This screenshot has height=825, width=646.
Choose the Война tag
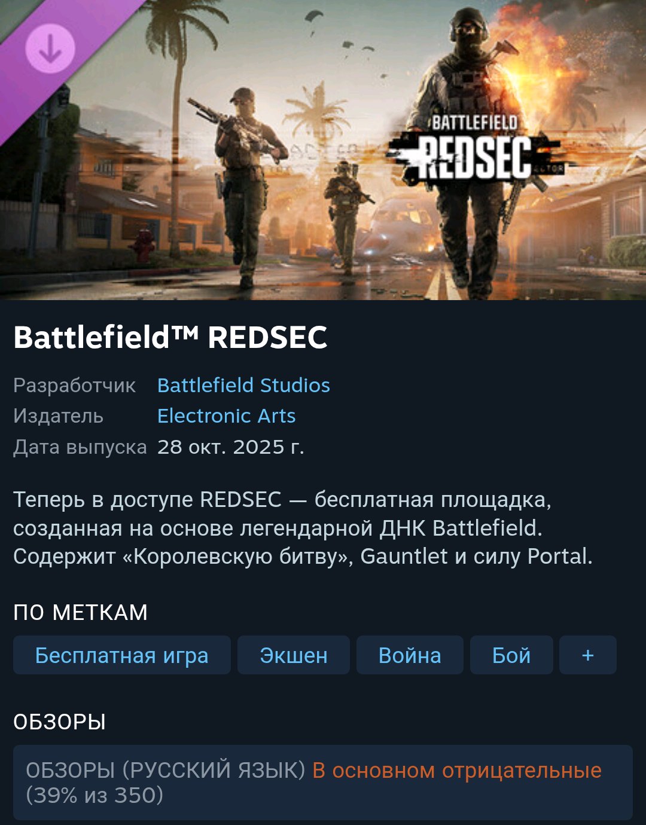click(x=410, y=655)
